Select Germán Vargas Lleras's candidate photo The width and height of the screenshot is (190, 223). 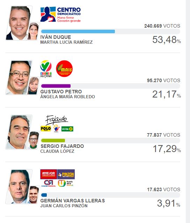tap(19, 187)
